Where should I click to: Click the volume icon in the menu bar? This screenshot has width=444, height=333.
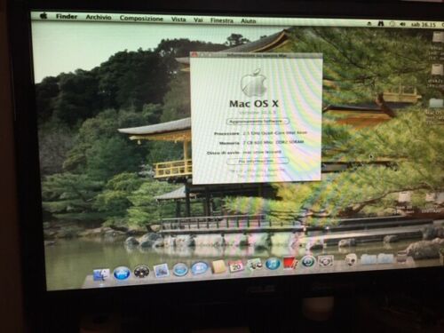coord(402,25)
